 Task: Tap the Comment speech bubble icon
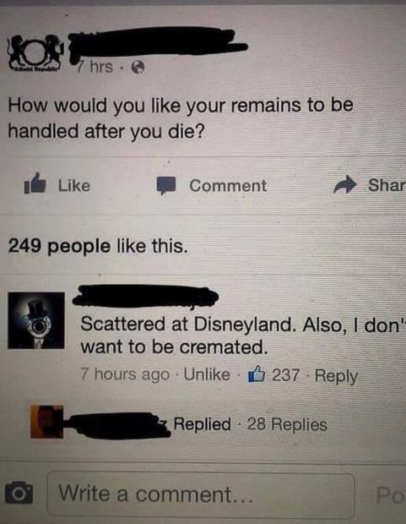click(x=166, y=185)
